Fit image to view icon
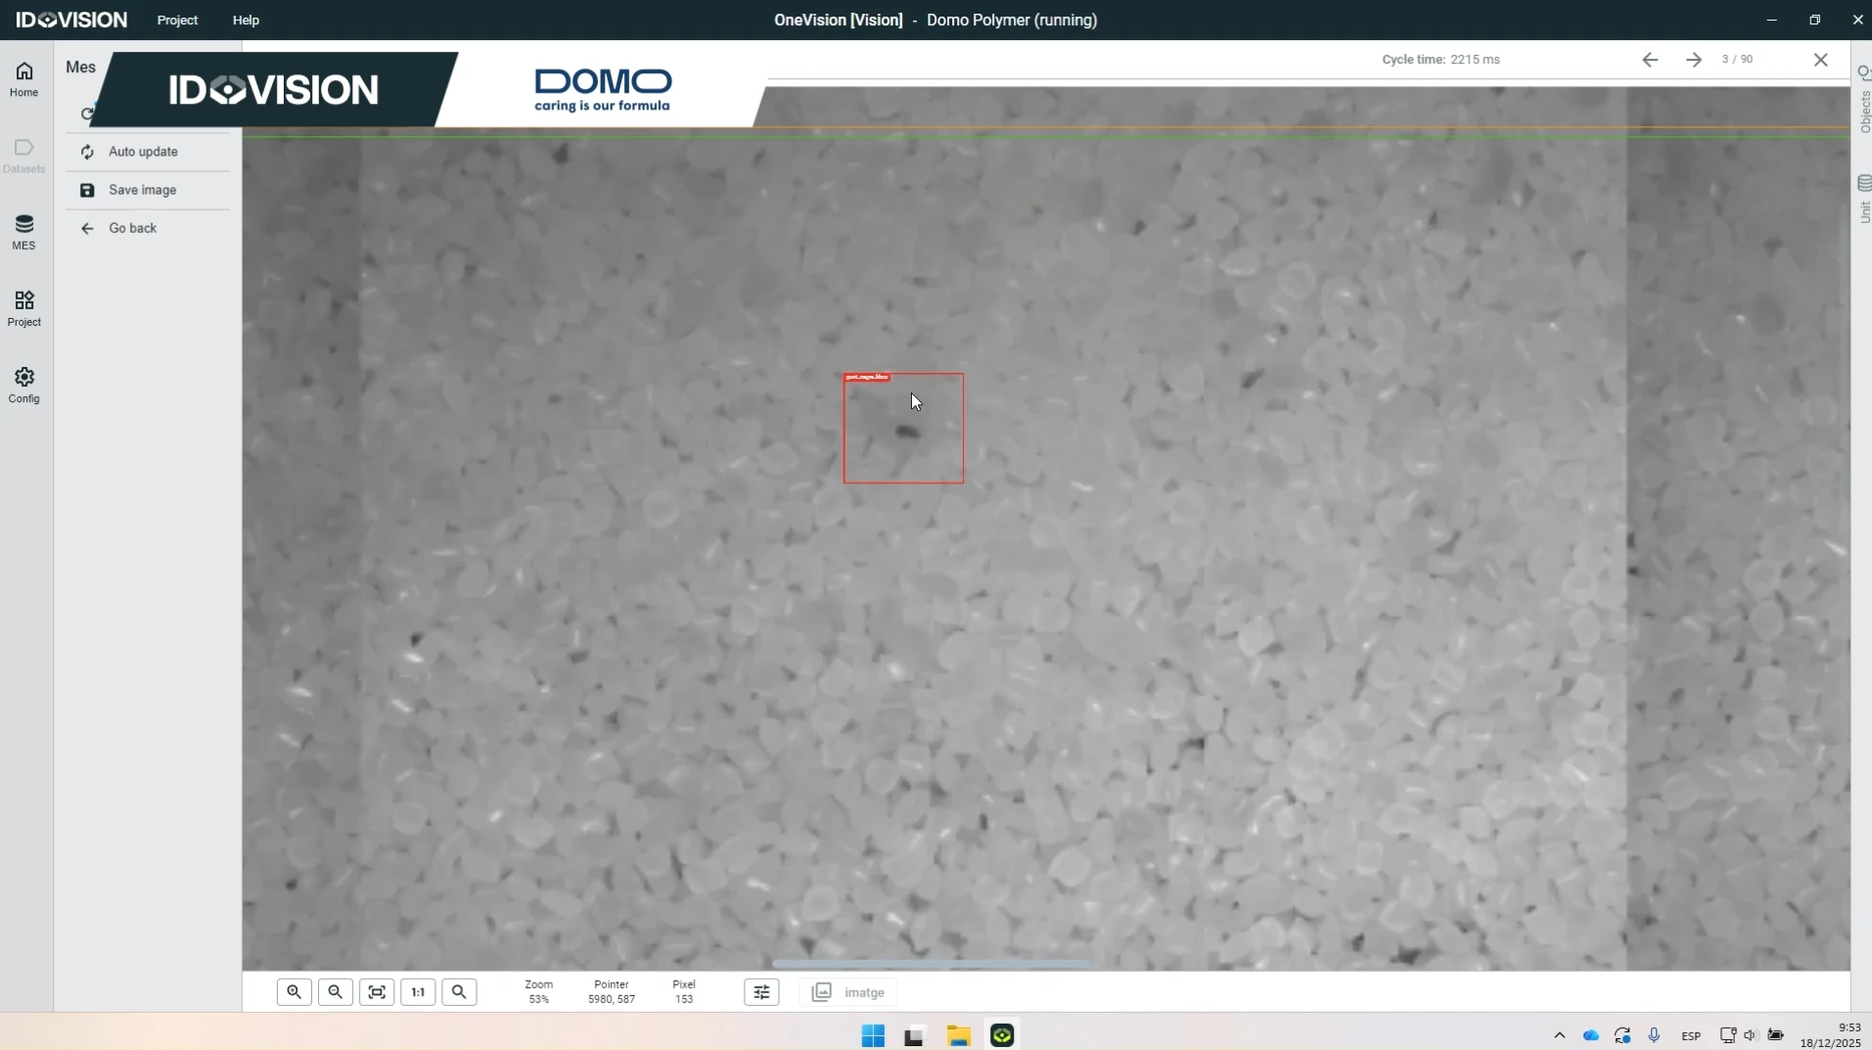This screenshot has height=1050, width=1872. 377,992
